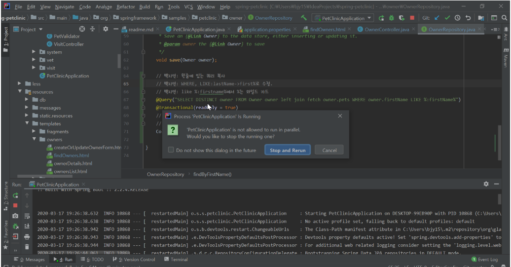Toggle Scroll to End icon in Run console
The image size is (511, 267).
(27, 226)
